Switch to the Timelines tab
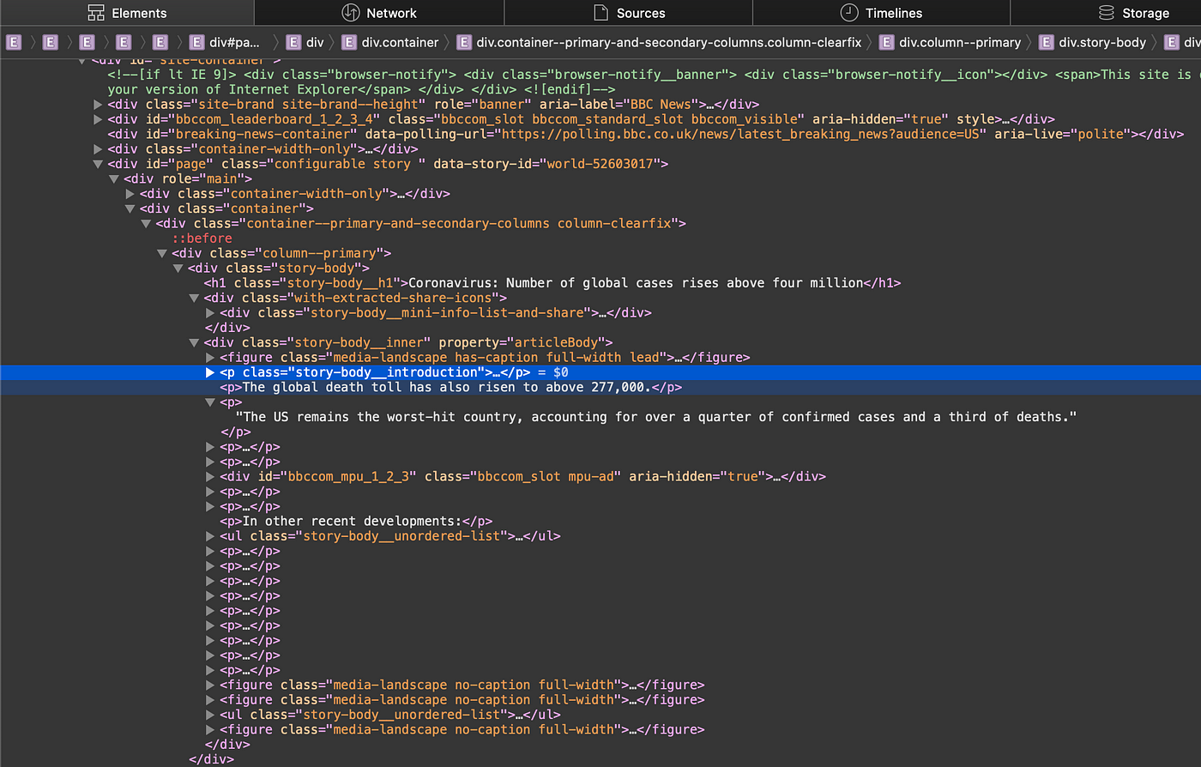The image size is (1201, 767). click(881, 13)
